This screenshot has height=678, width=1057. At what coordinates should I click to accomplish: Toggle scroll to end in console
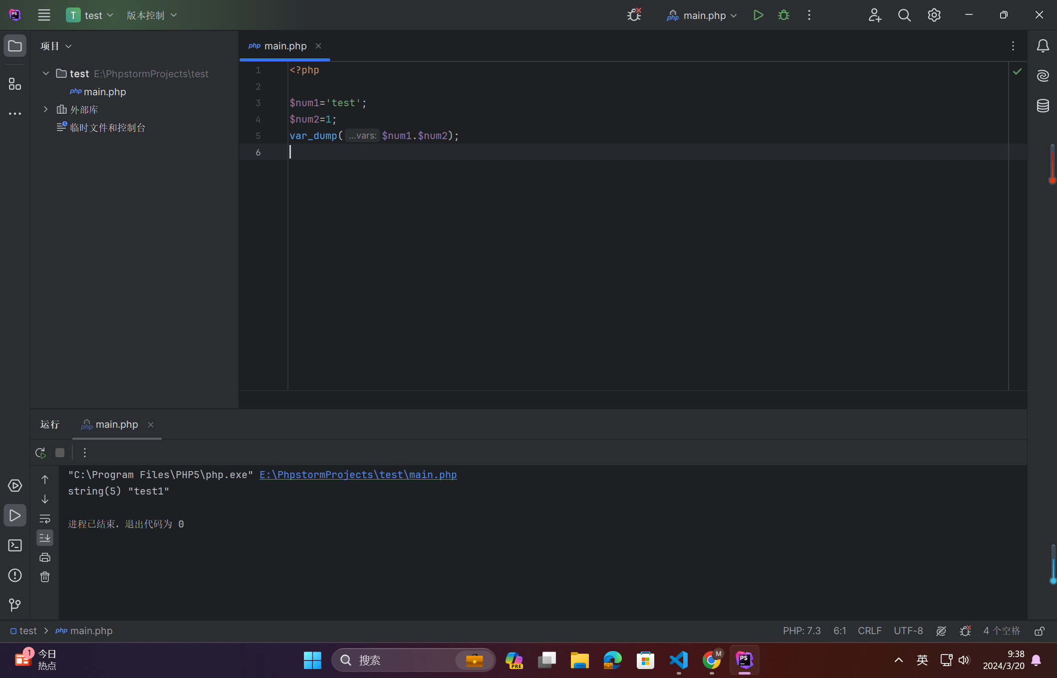pyautogui.click(x=45, y=537)
